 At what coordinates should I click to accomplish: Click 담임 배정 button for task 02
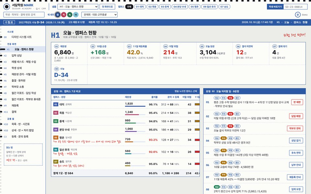296,116
